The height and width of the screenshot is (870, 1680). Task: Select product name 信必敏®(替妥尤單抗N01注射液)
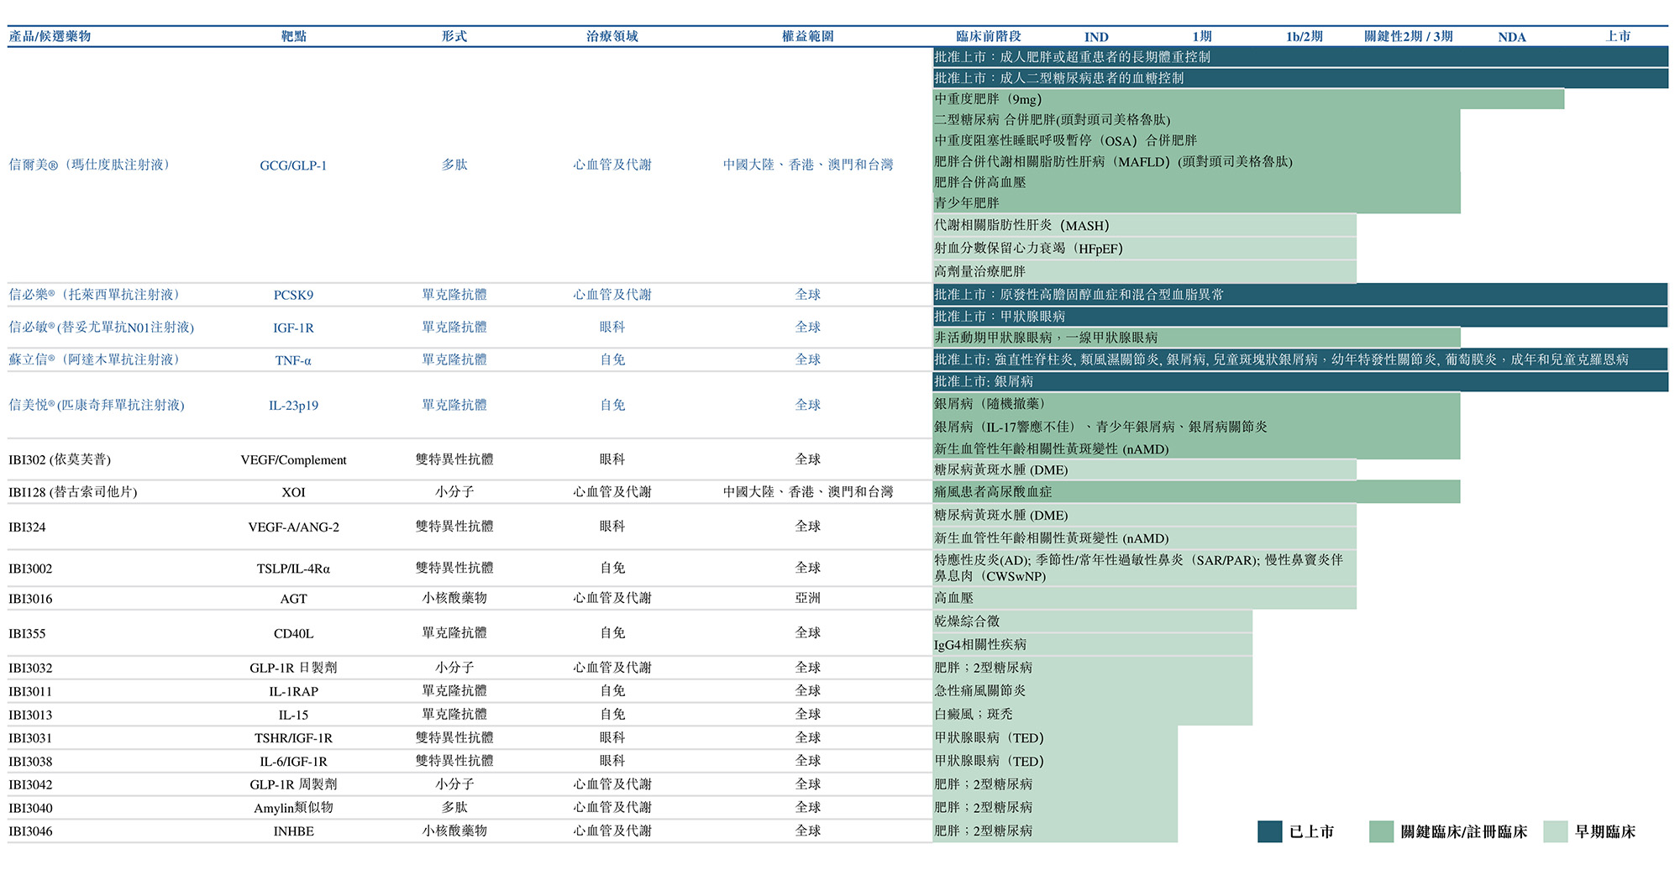click(102, 328)
